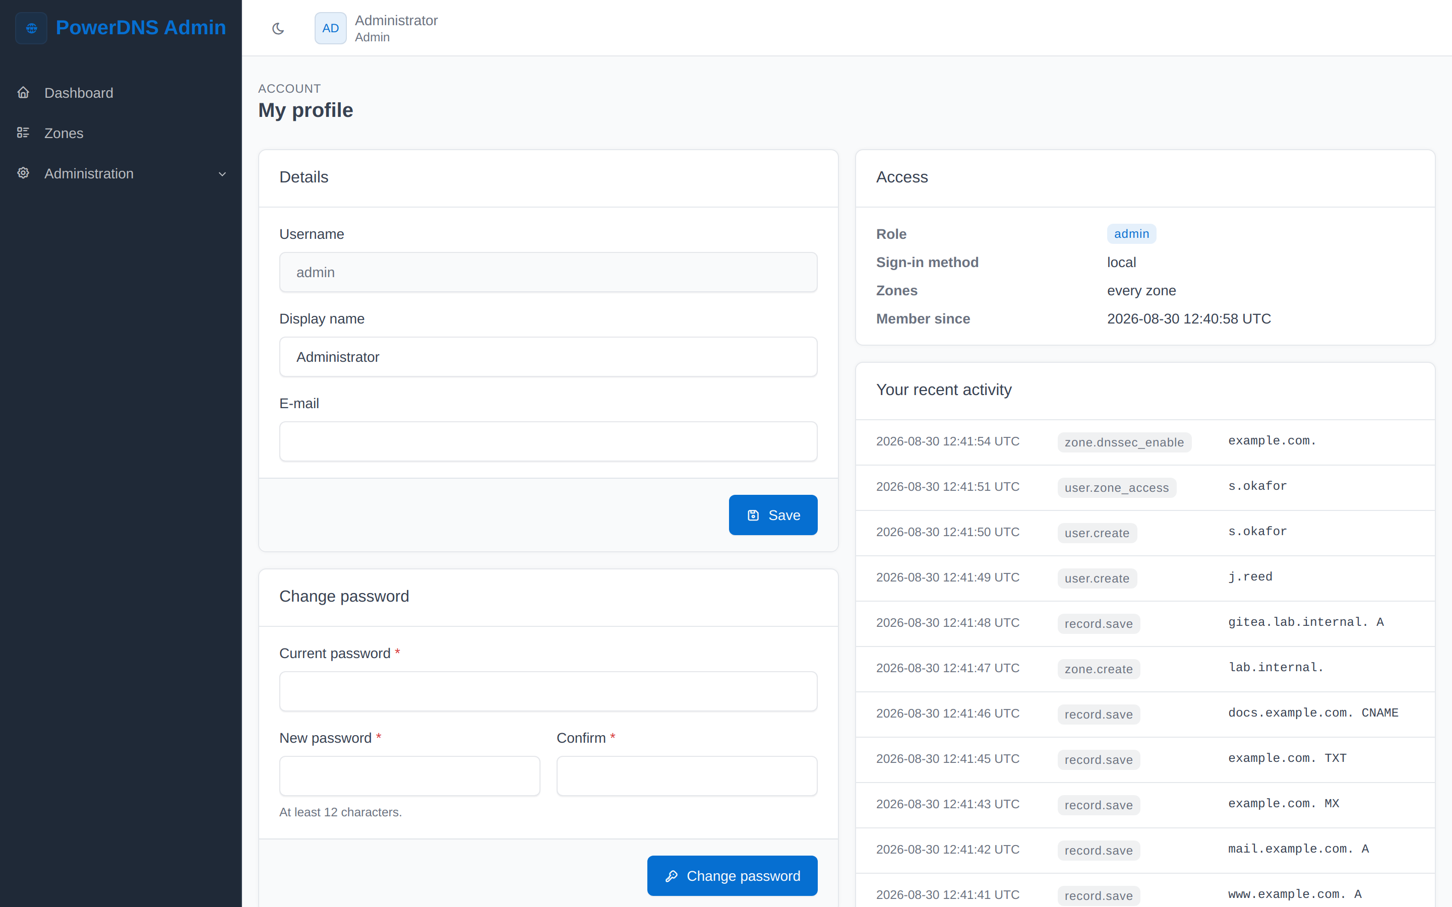Viewport: 1452px width, 907px height.
Task: Click the example.com. MX record entry
Action: [x=1284, y=804]
